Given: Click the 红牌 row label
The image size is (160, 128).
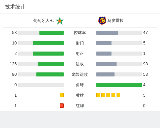Looking at the screenshot, I should [x=80, y=106].
